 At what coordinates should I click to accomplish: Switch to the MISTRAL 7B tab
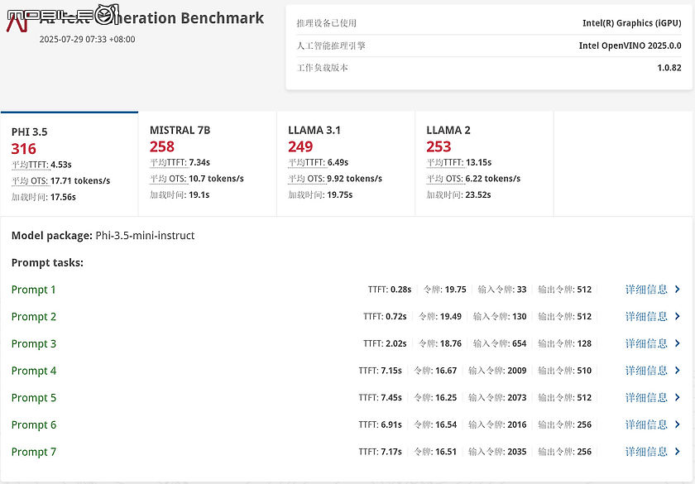point(208,164)
